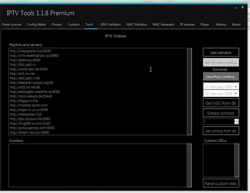The image size is (250, 193).
Task: Click the Parse custom sites button
Action: [221, 183]
